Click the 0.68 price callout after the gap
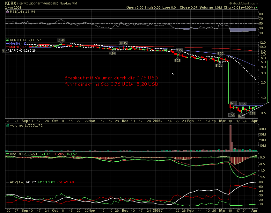This screenshot has width=271, height=213. (233, 103)
